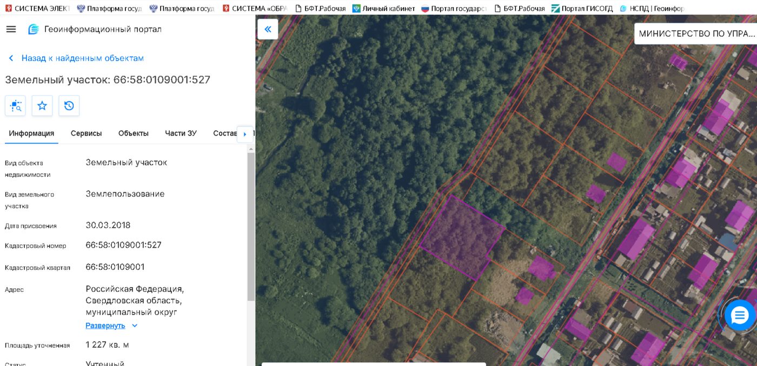Select the highlighted purple parcel on map
Image resolution: width=757 pixels, height=366 pixels.
point(463,238)
